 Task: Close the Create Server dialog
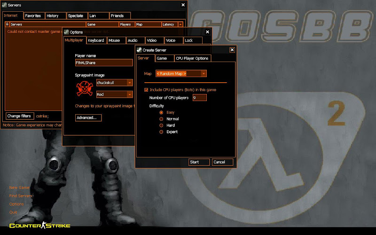pyautogui.click(x=232, y=50)
